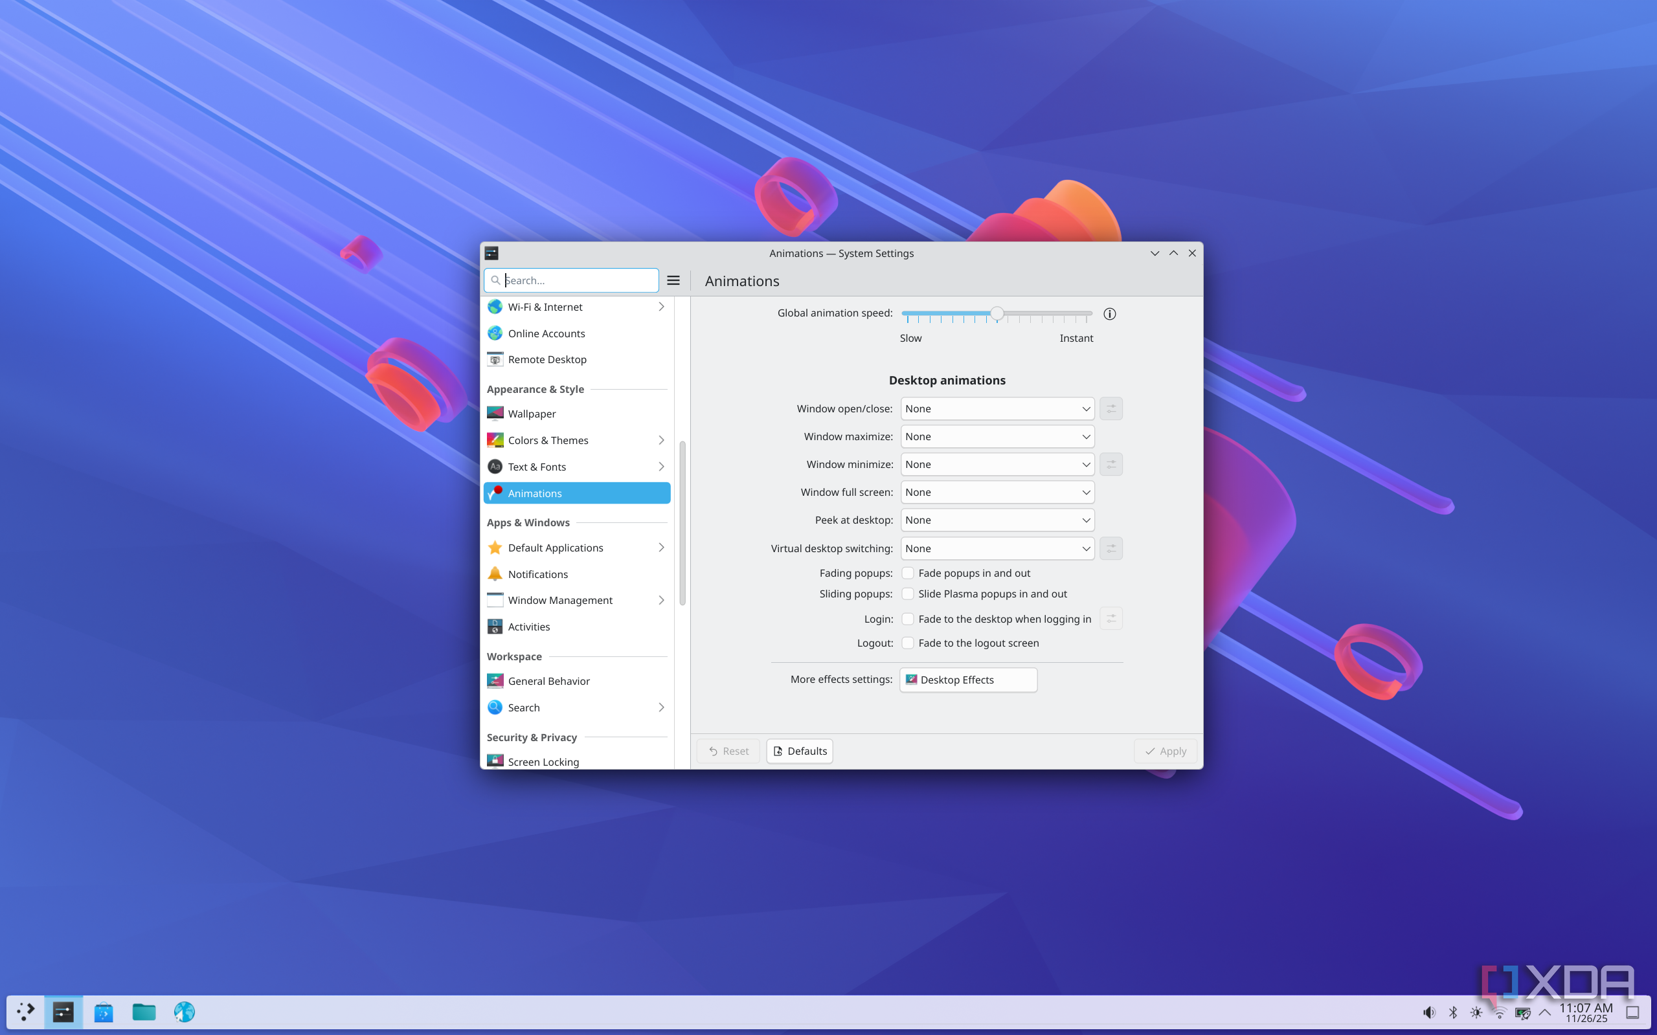Viewport: 1657px width, 1035px height.
Task: Click the Desktop Effects button
Action: pyautogui.click(x=967, y=680)
